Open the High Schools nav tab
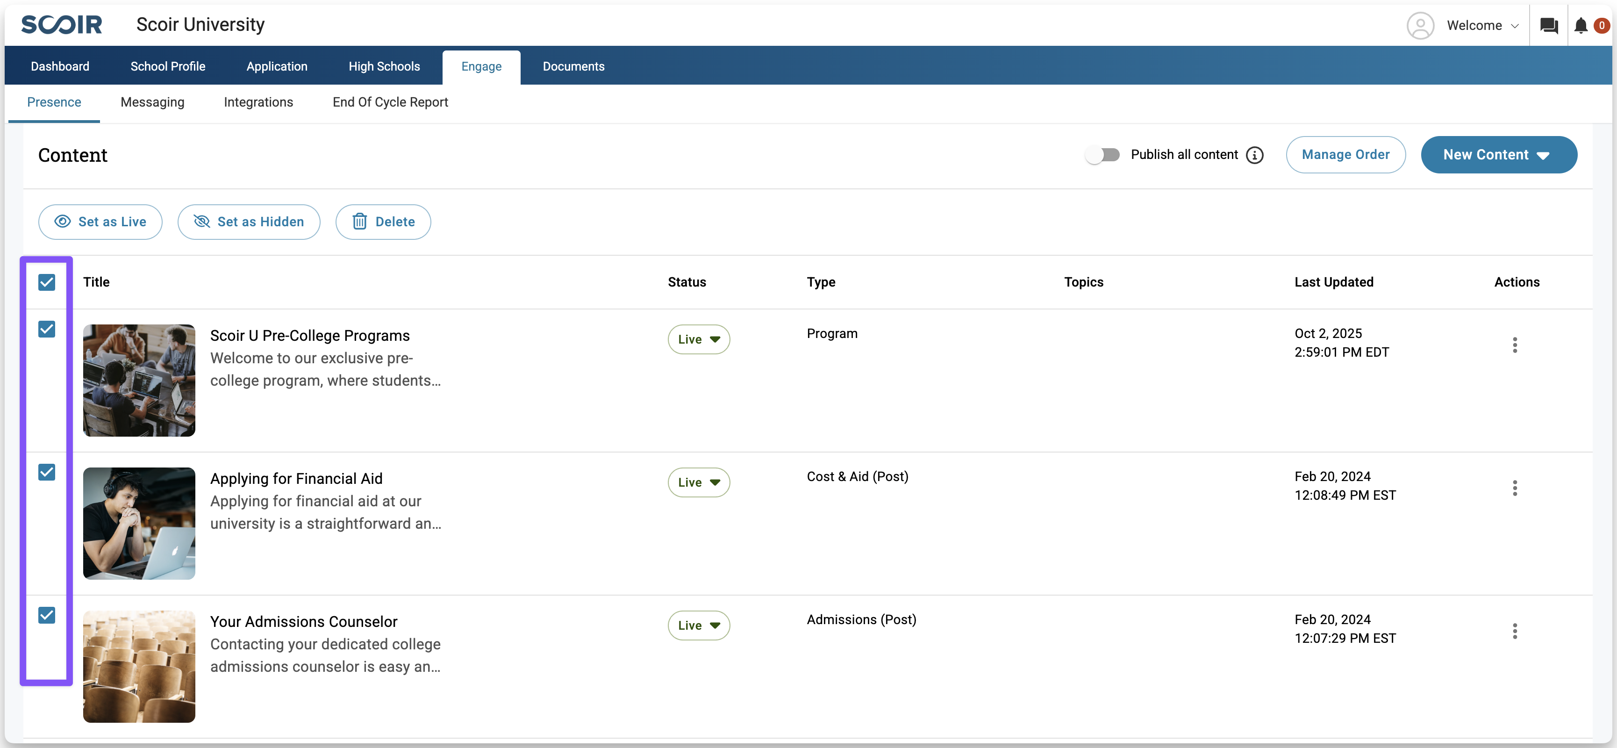Screen dimensions: 1617x748 (x=384, y=66)
